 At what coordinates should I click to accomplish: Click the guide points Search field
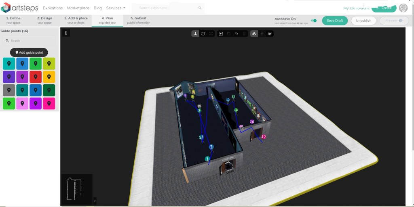coord(29,41)
